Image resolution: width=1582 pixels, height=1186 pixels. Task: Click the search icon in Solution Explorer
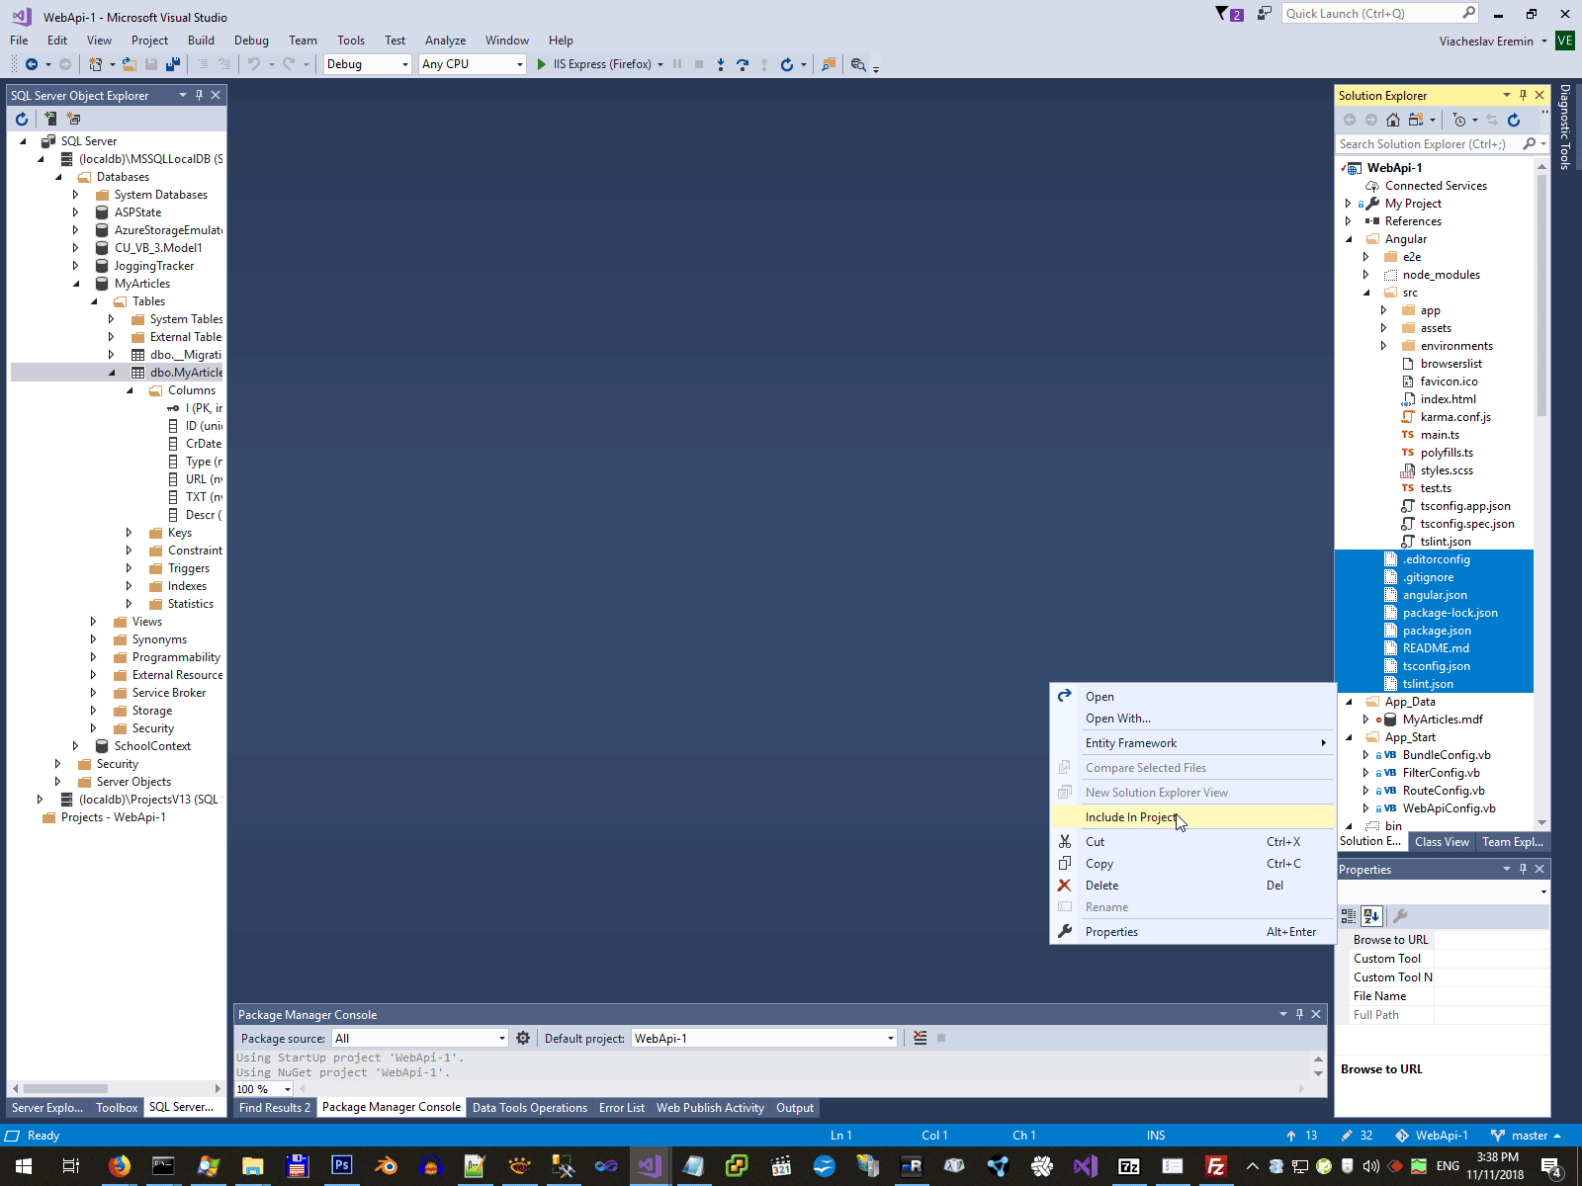1530,144
